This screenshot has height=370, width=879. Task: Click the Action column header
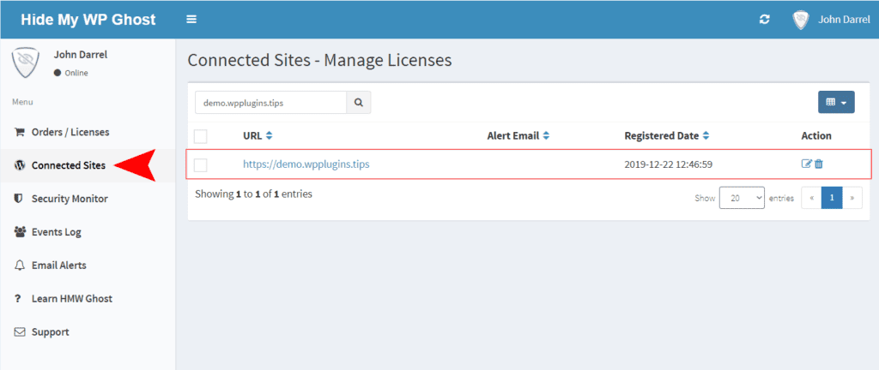pyautogui.click(x=816, y=136)
